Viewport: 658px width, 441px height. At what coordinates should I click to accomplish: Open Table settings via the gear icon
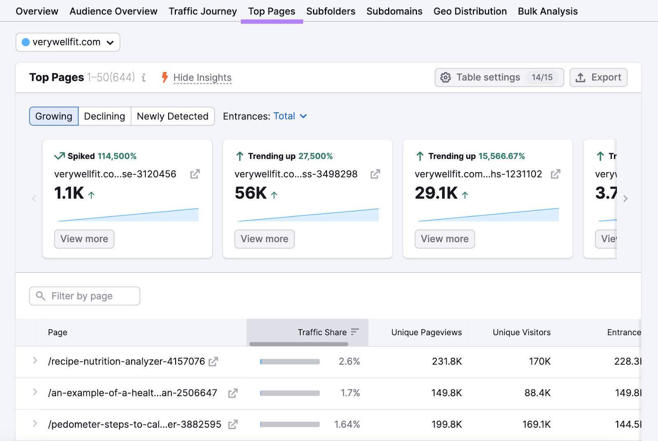tap(445, 77)
